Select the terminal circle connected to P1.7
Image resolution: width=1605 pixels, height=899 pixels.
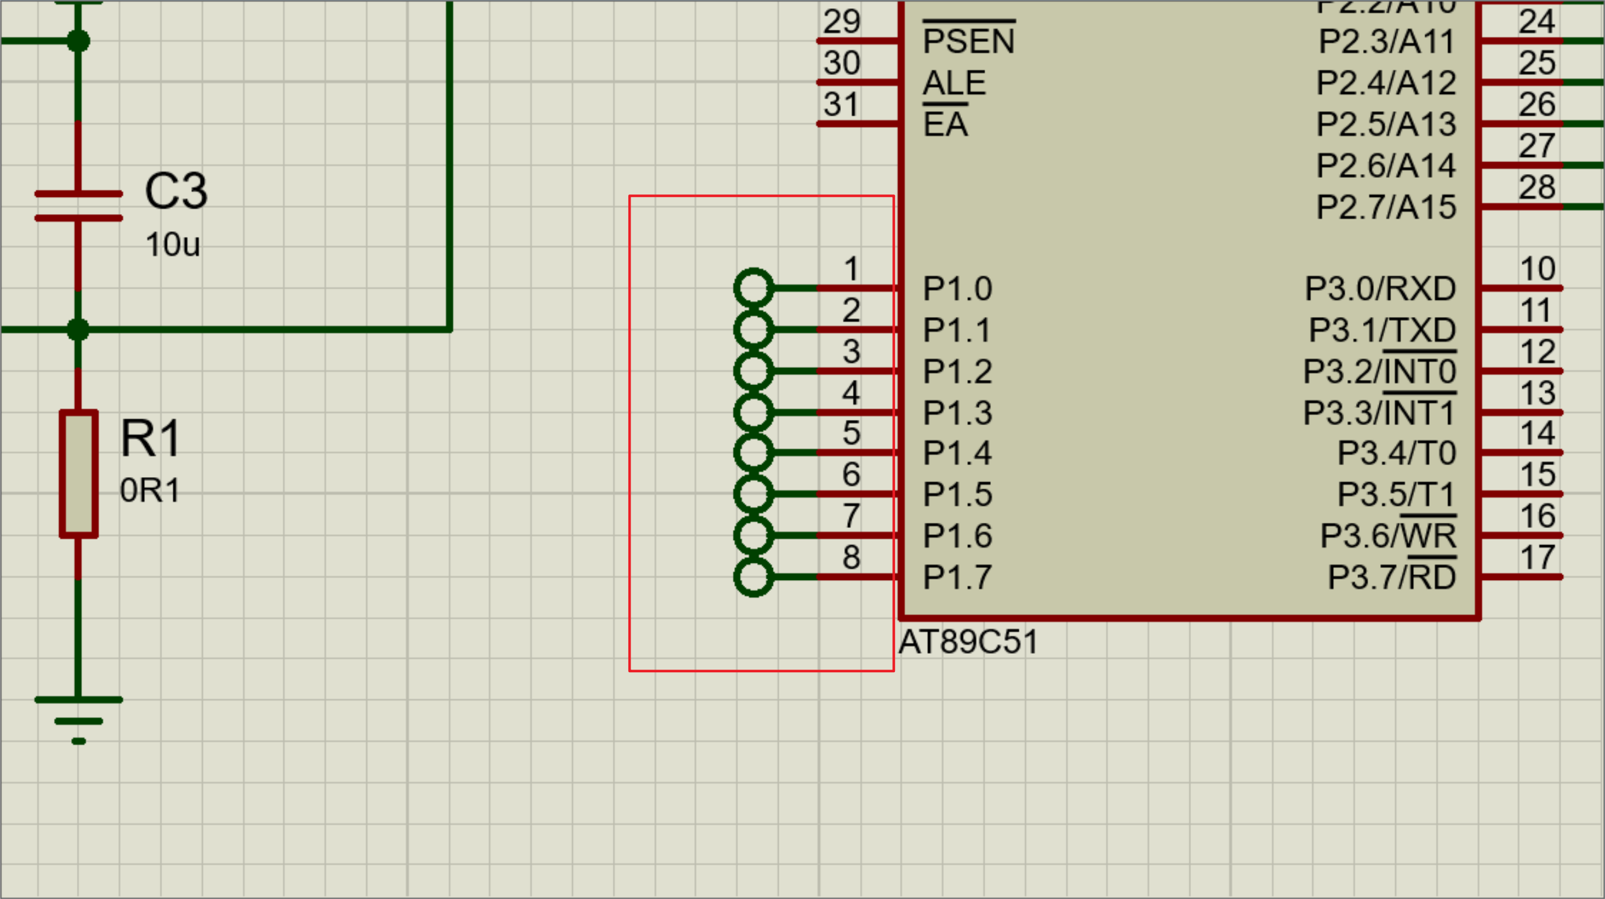tap(753, 577)
